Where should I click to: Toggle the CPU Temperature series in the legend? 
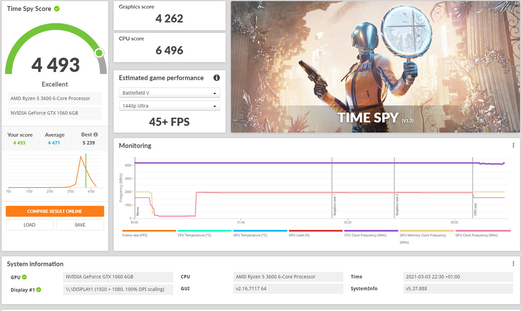coord(204,230)
